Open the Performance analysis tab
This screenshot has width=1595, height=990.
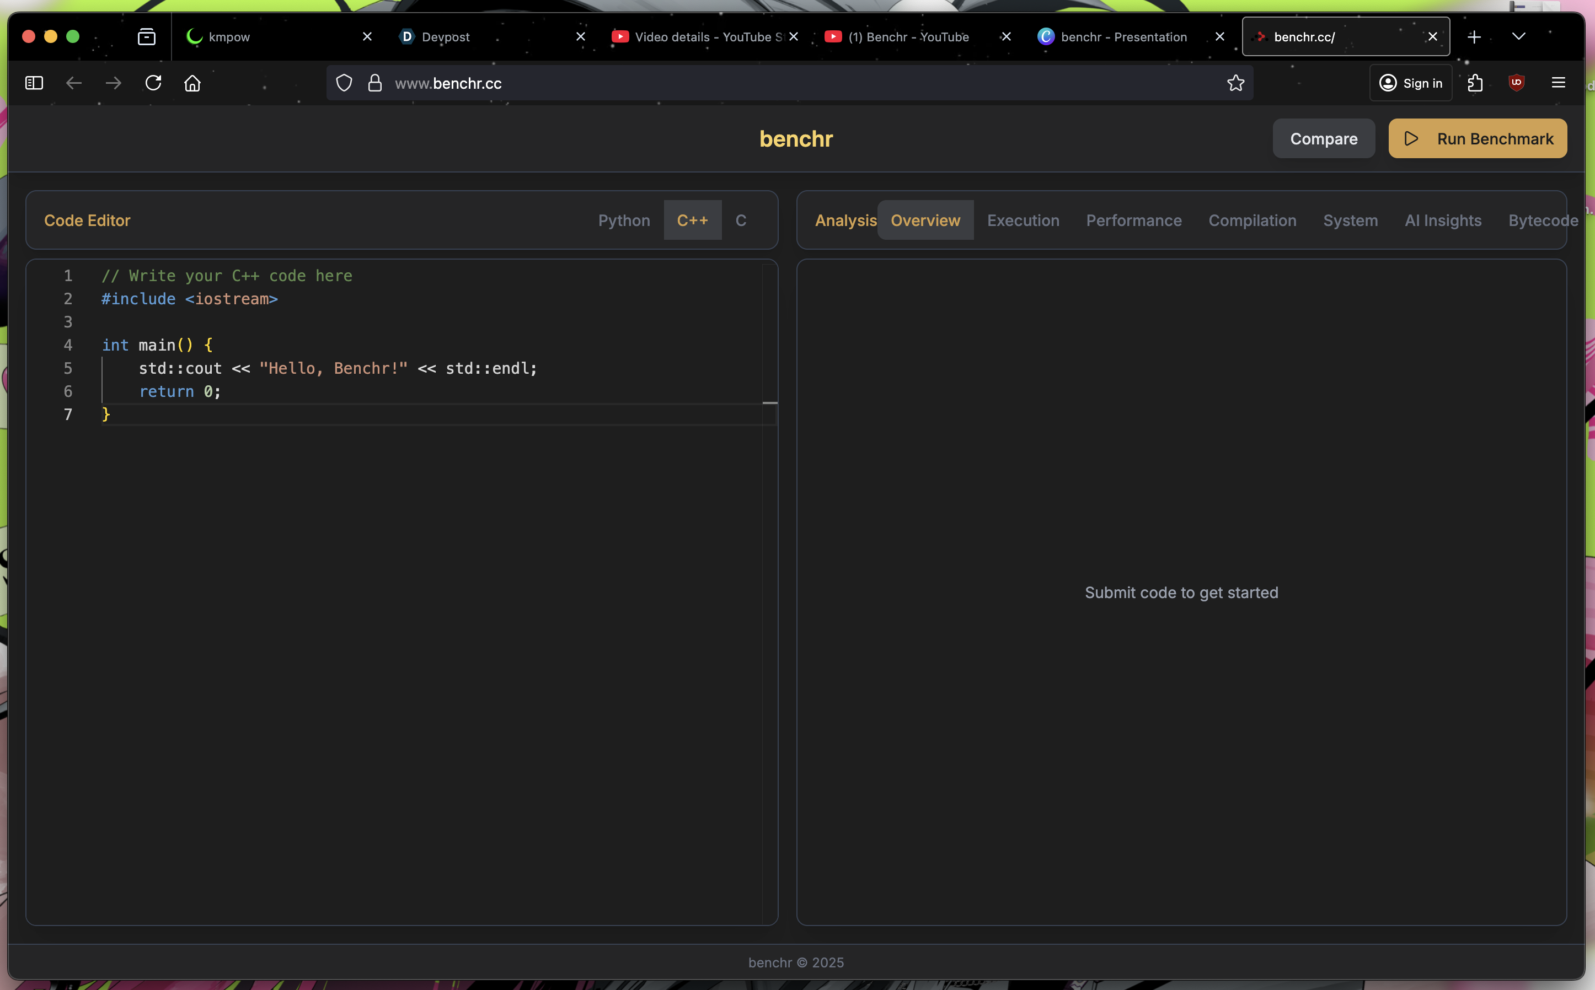pos(1134,220)
